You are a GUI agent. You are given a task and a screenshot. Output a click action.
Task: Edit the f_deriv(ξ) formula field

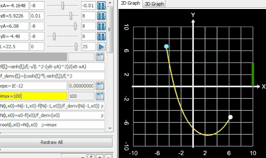[x=52, y=76]
